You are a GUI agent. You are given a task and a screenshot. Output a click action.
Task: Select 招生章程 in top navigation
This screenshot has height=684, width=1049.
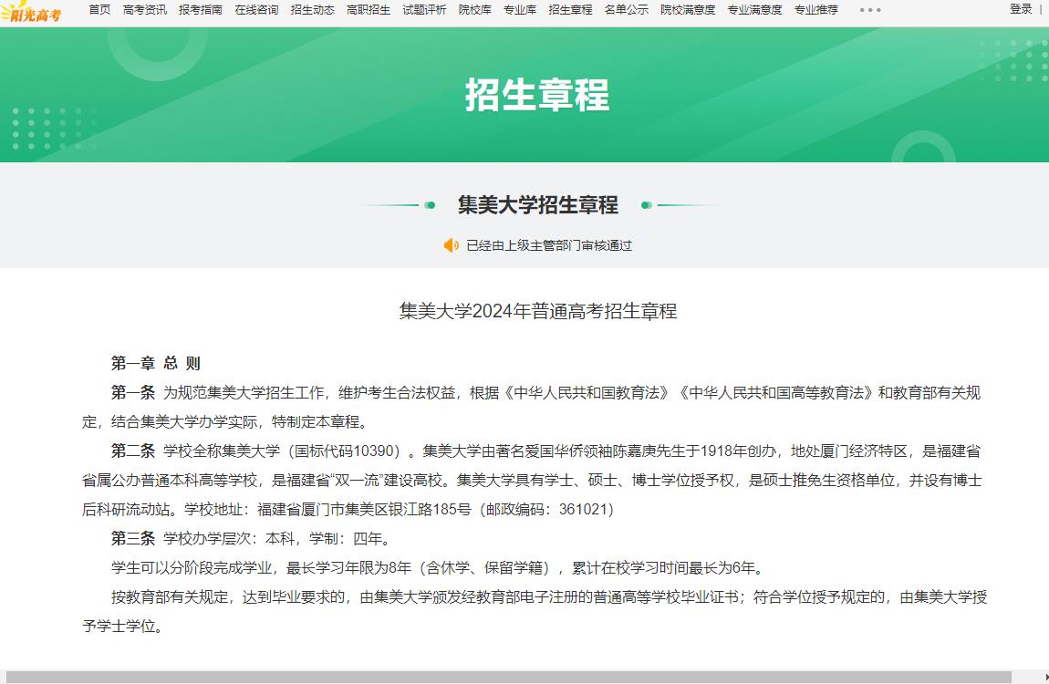pos(570,10)
